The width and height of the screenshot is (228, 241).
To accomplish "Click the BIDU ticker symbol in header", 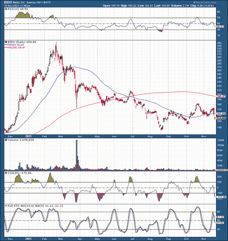I will pyautogui.click(x=8, y=2).
